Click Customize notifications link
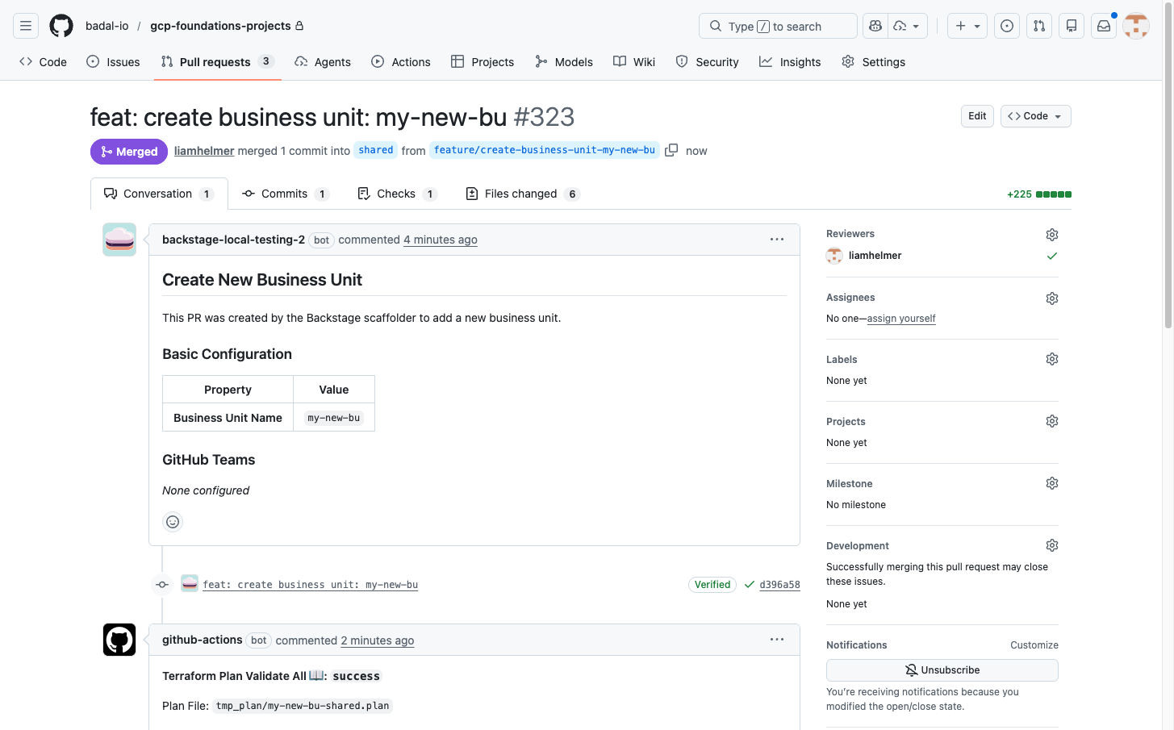 coord(1034,645)
